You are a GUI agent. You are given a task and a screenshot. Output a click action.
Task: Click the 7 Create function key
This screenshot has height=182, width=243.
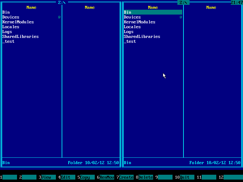125,177
